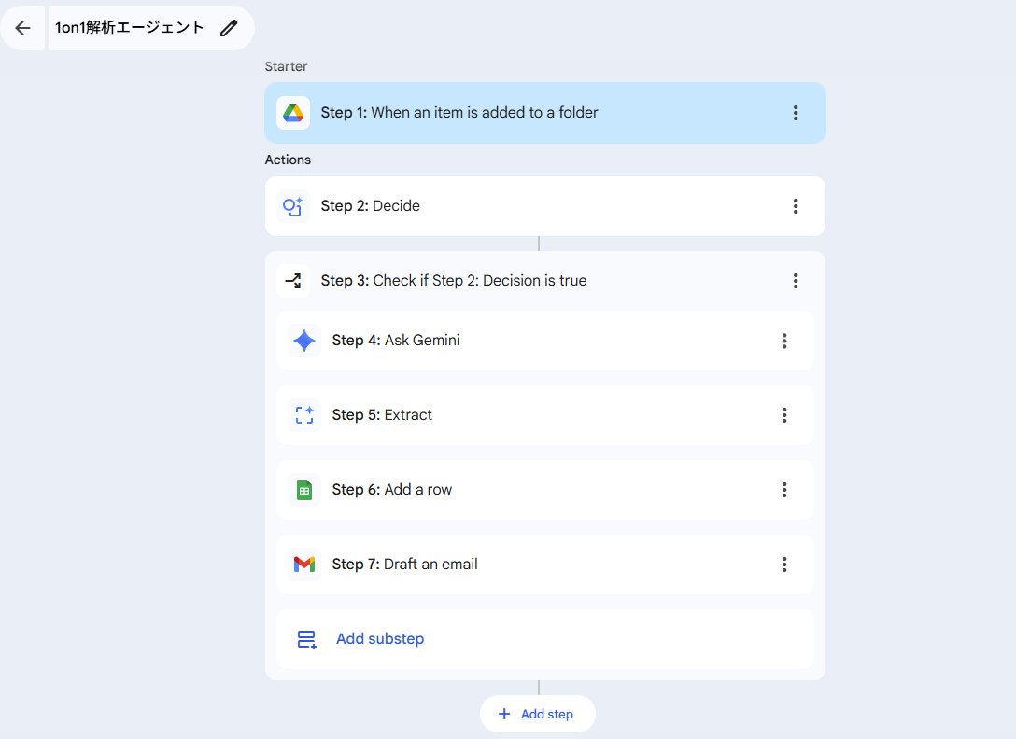Click the branch condition icon in Step 3
The width and height of the screenshot is (1016, 739).
click(x=293, y=281)
